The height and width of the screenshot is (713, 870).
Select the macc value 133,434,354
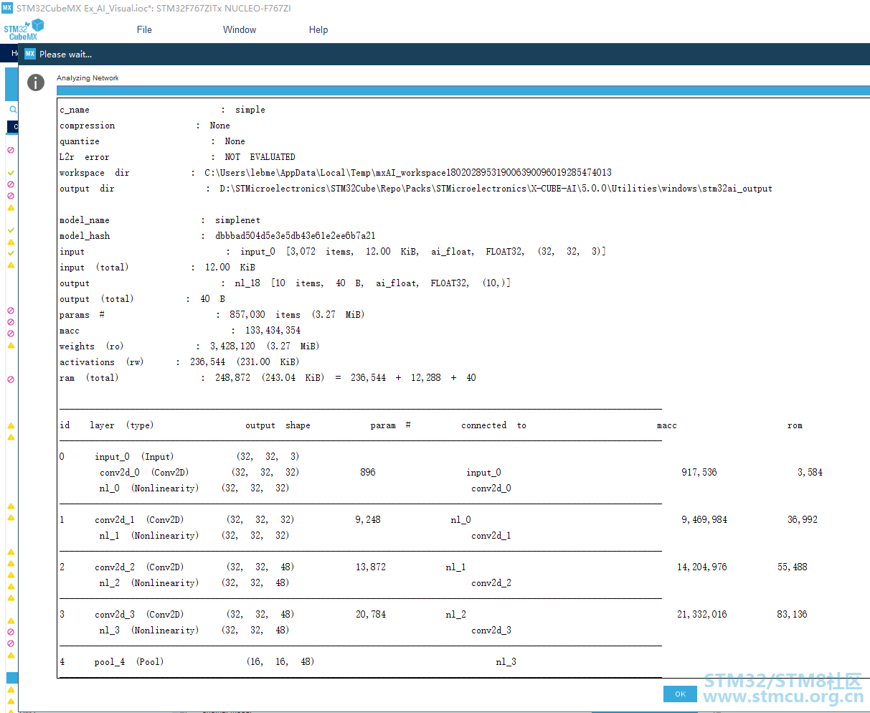click(x=273, y=331)
